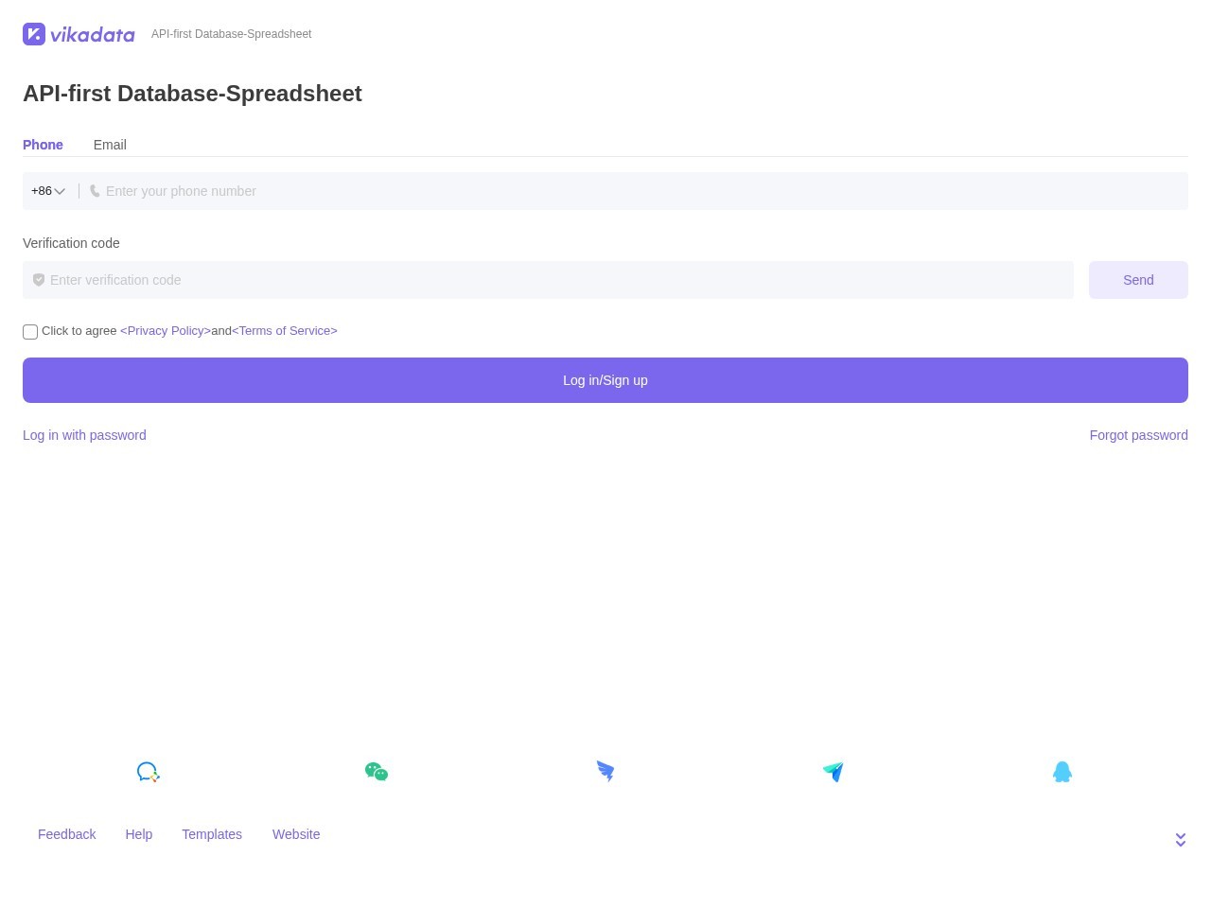This screenshot has width=1211, height=908.
Task: Open the Terms of Service link
Action: 285,331
